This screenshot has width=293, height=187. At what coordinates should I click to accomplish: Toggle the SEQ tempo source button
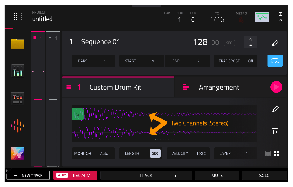(x=229, y=43)
